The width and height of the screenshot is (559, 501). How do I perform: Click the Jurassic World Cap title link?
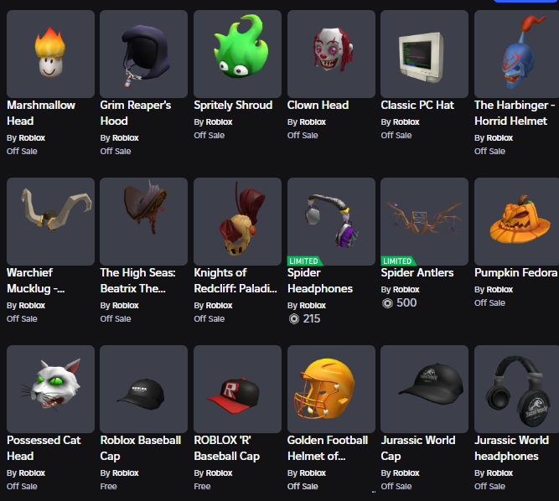418,448
